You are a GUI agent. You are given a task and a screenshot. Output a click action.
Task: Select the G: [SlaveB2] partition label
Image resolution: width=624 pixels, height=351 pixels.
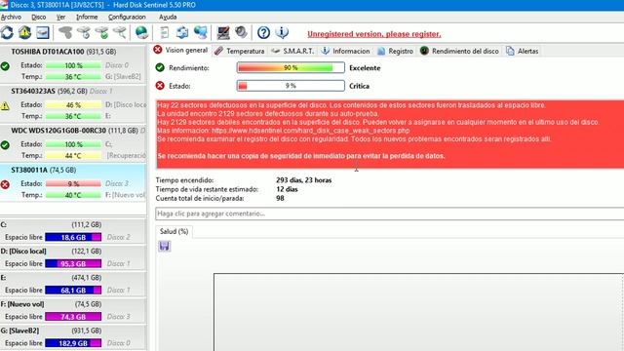(19, 331)
